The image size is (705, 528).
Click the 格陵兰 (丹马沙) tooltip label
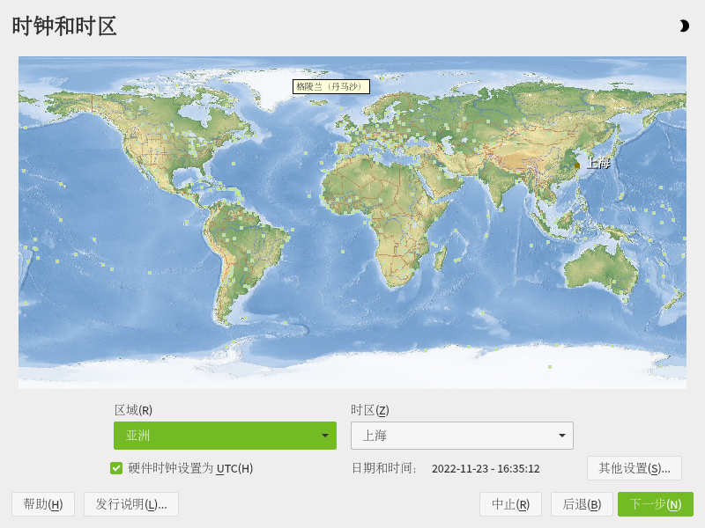tap(330, 86)
